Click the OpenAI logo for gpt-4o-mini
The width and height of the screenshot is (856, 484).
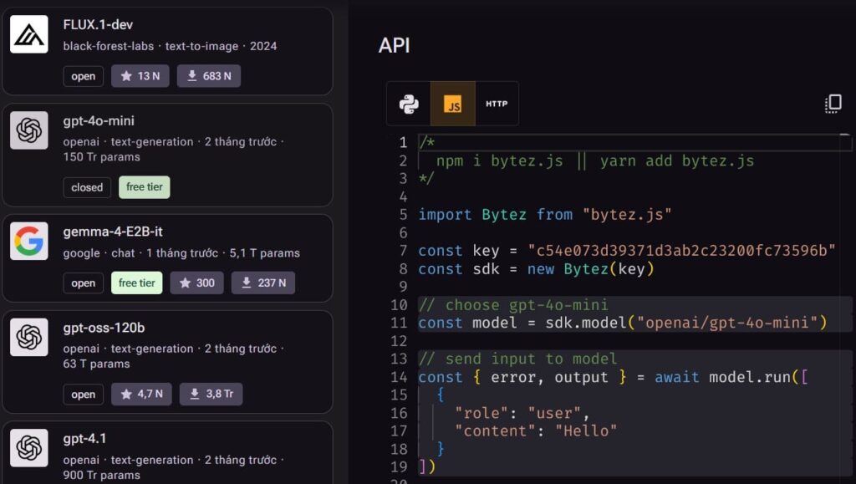pyautogui.click(x=29, y=130)
